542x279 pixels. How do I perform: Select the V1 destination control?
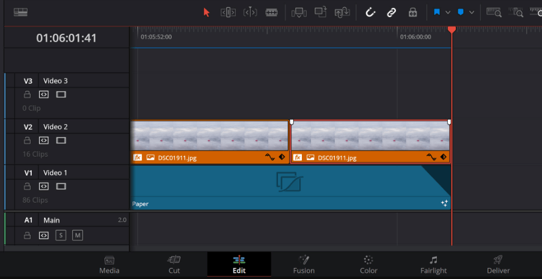(28, 173)
